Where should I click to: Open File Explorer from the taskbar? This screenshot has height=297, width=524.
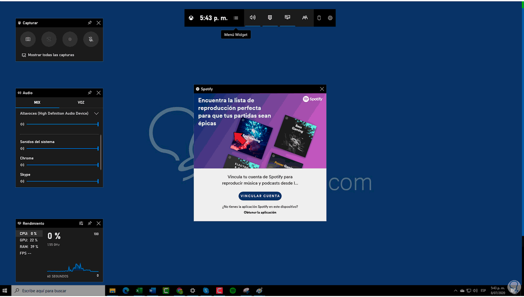112,291
